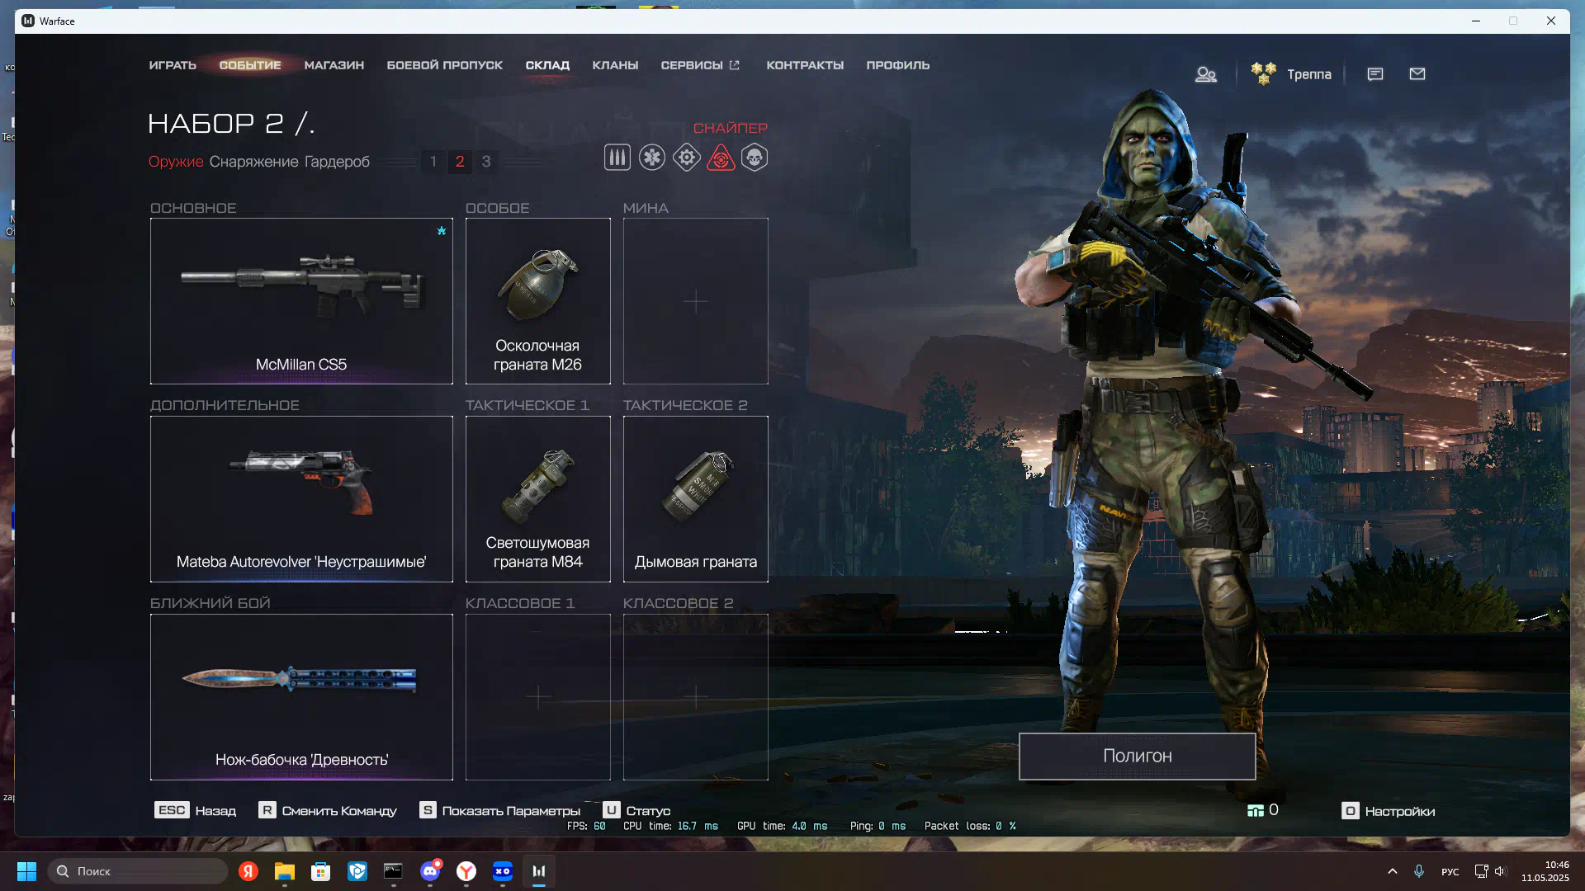Select the Rifleman class icon
1585x891 pixels.
(x=617, y=158)
